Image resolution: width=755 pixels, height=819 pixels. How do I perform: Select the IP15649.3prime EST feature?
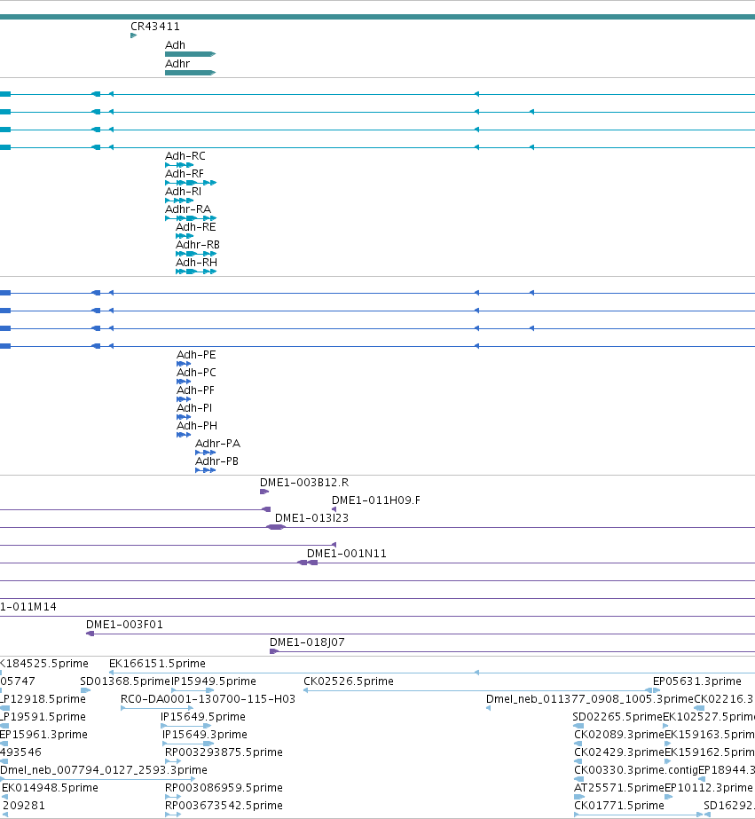click(x=188, y=744)
